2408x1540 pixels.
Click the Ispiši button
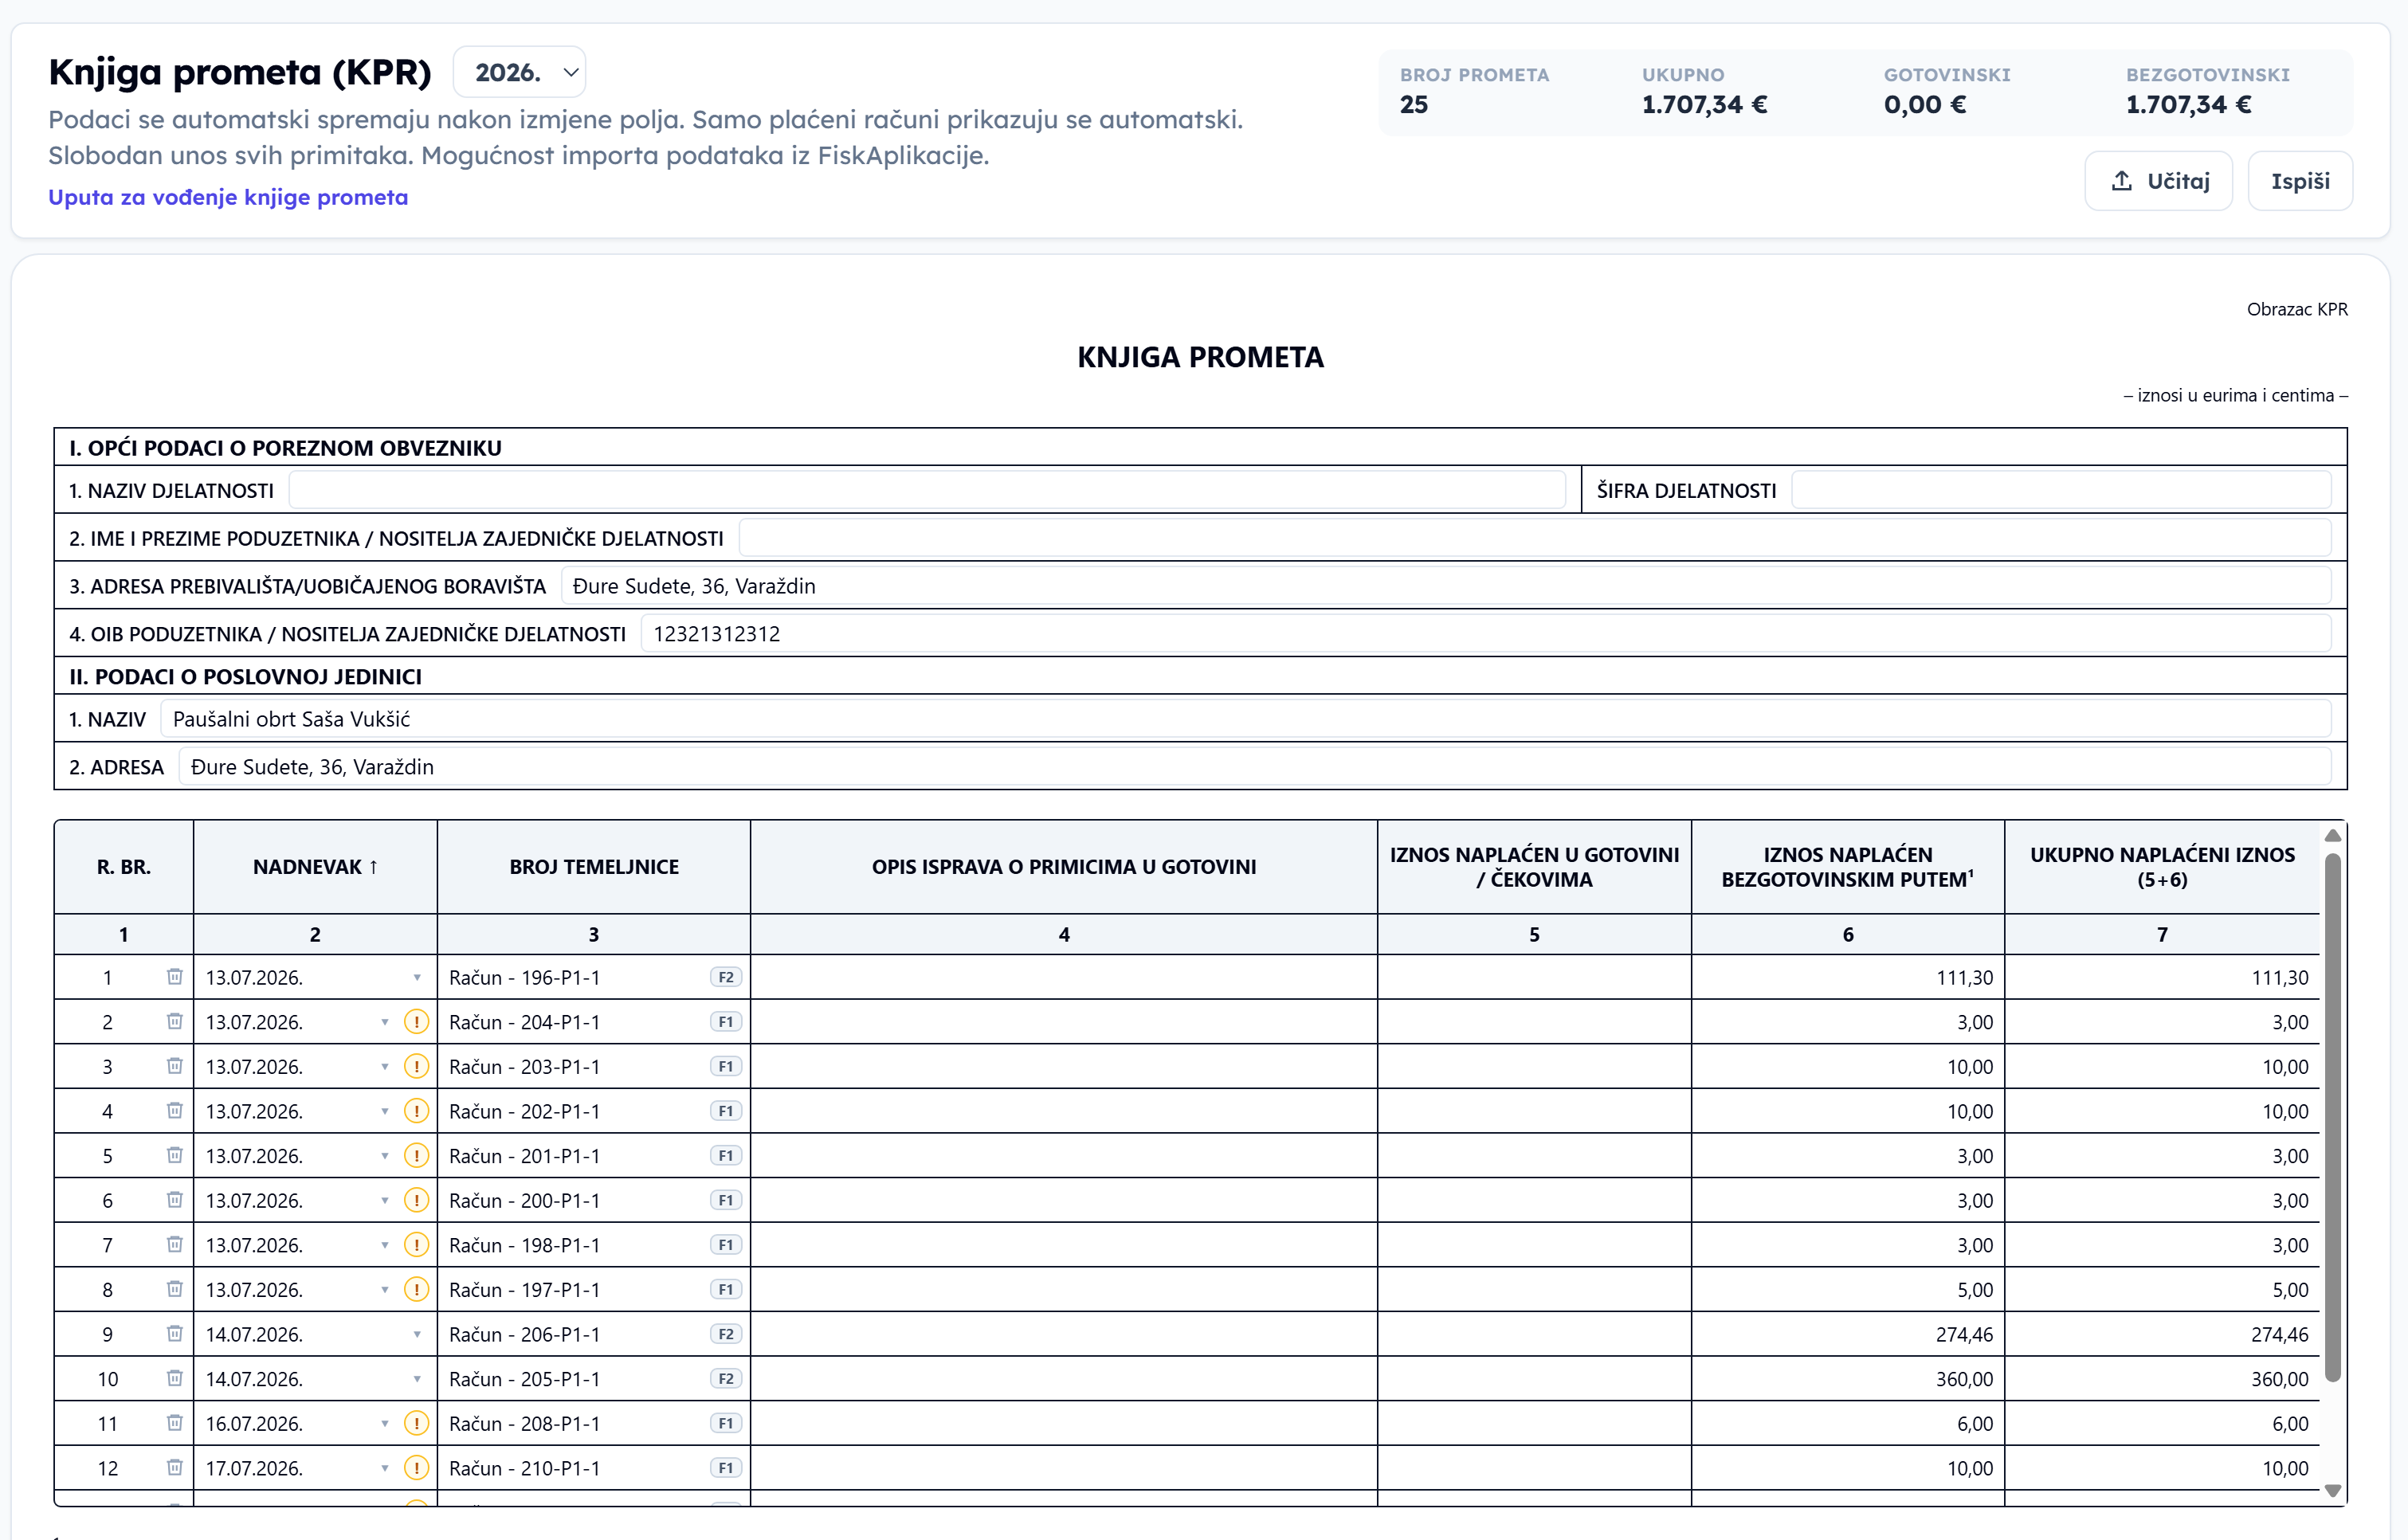(x=2300, y=181)
